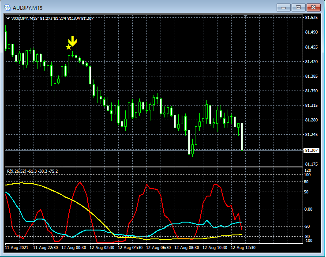Click the 81.350 price axis label
The width and height of the screenshot is (326, 257).
[311, 91]
